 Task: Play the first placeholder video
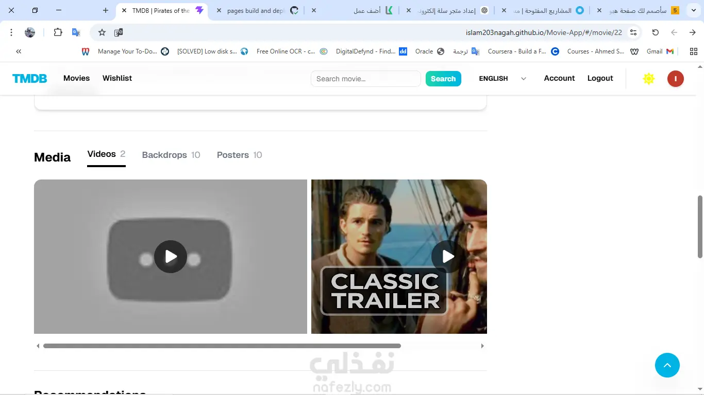point(171,256)
